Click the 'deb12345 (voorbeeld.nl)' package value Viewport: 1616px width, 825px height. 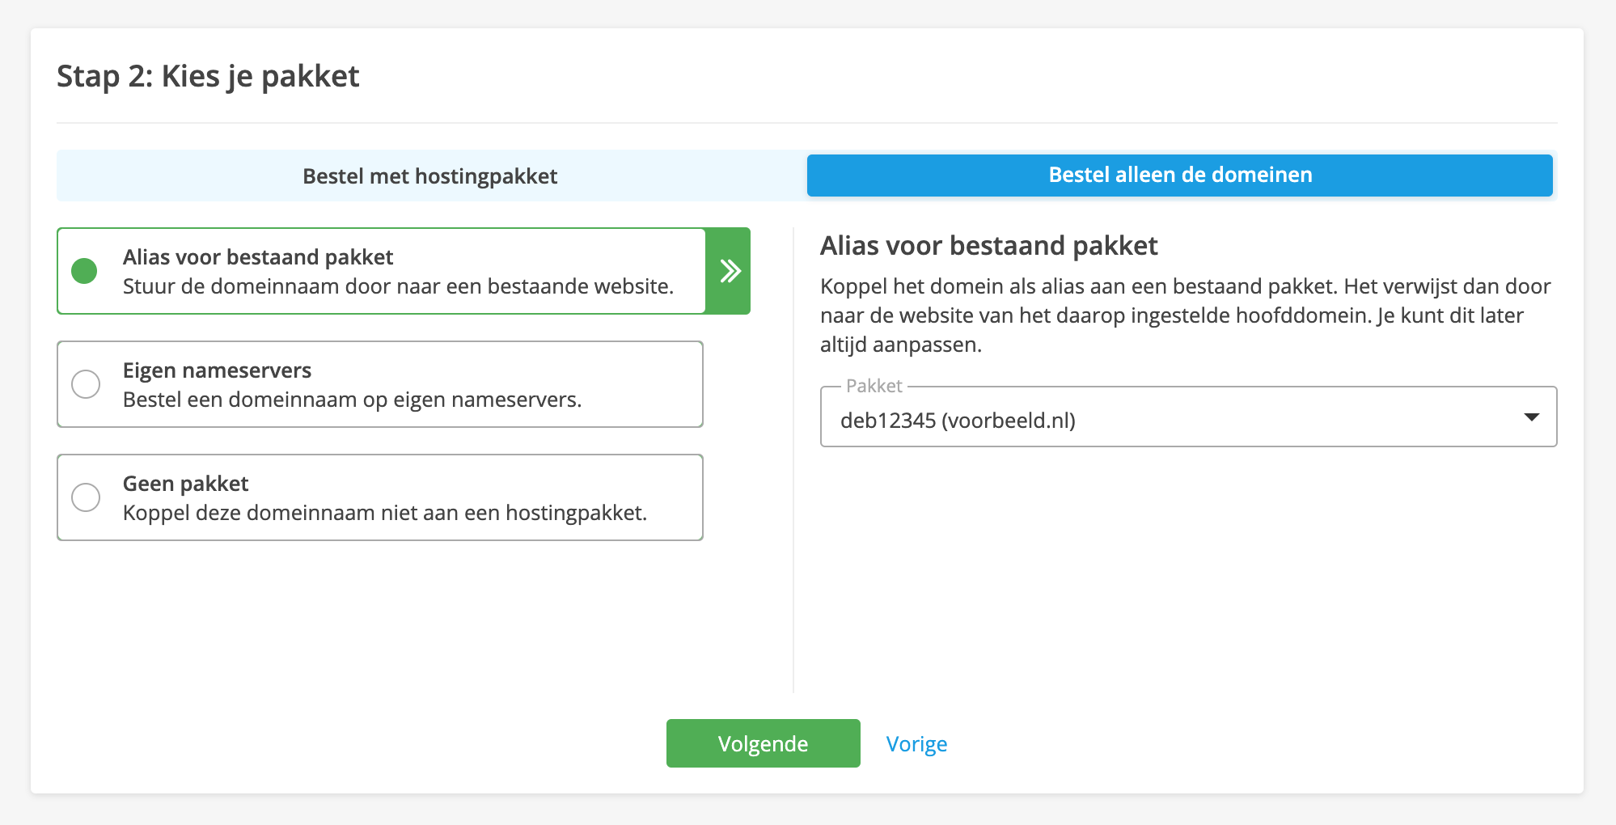click(958, 421)
